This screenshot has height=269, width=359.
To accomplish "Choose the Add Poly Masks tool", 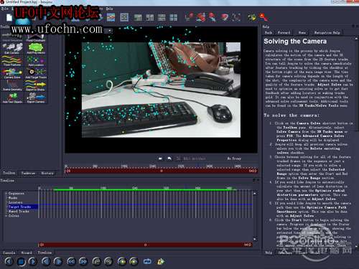I will (x=36, y=48).
